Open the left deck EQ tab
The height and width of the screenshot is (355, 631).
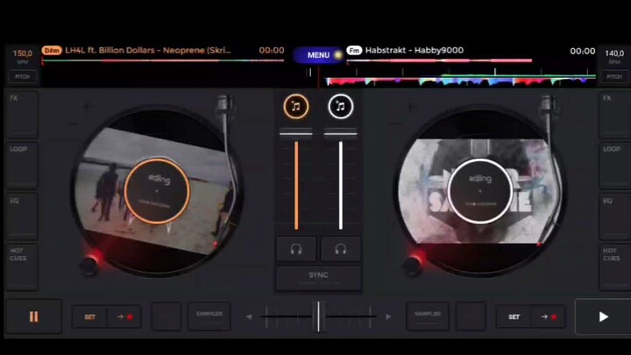[22, 217]
